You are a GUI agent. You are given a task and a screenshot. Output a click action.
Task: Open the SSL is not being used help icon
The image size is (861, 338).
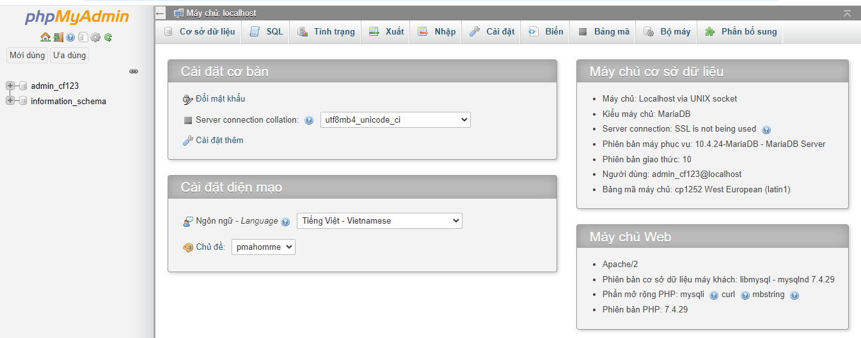click(x=766, y=129)
